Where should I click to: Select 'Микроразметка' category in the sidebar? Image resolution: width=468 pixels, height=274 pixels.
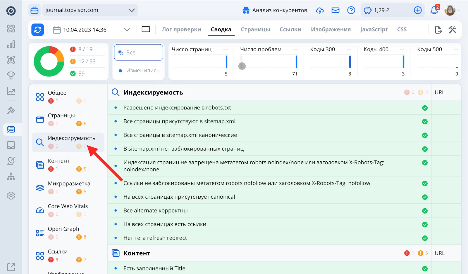click(x=69, y=184)
